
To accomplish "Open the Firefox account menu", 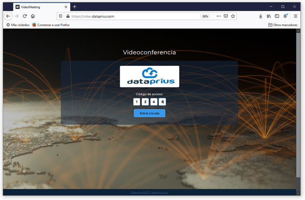I will tap(285, 16).
